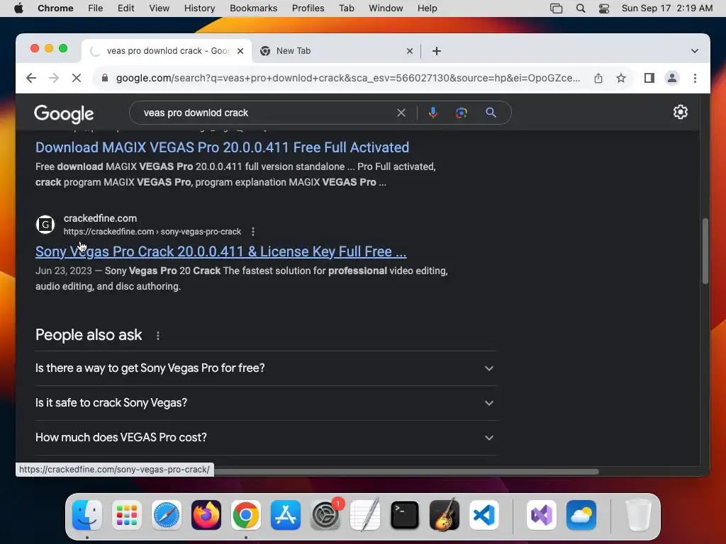Open the Trash in the dock
726x544 pixels.
click(x=639, y=515)
